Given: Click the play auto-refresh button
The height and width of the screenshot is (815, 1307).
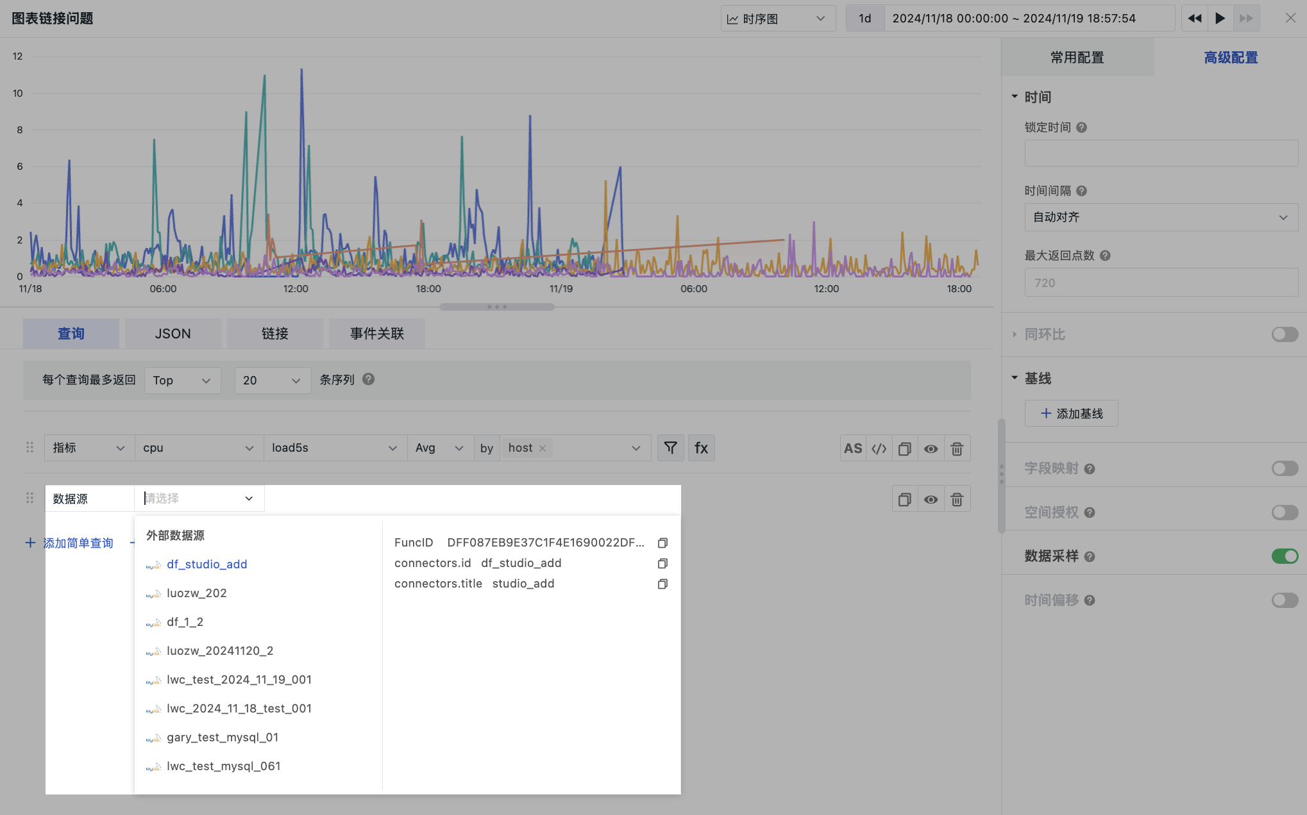Looking at the screenshot, I should click(x=1220, y=19).
